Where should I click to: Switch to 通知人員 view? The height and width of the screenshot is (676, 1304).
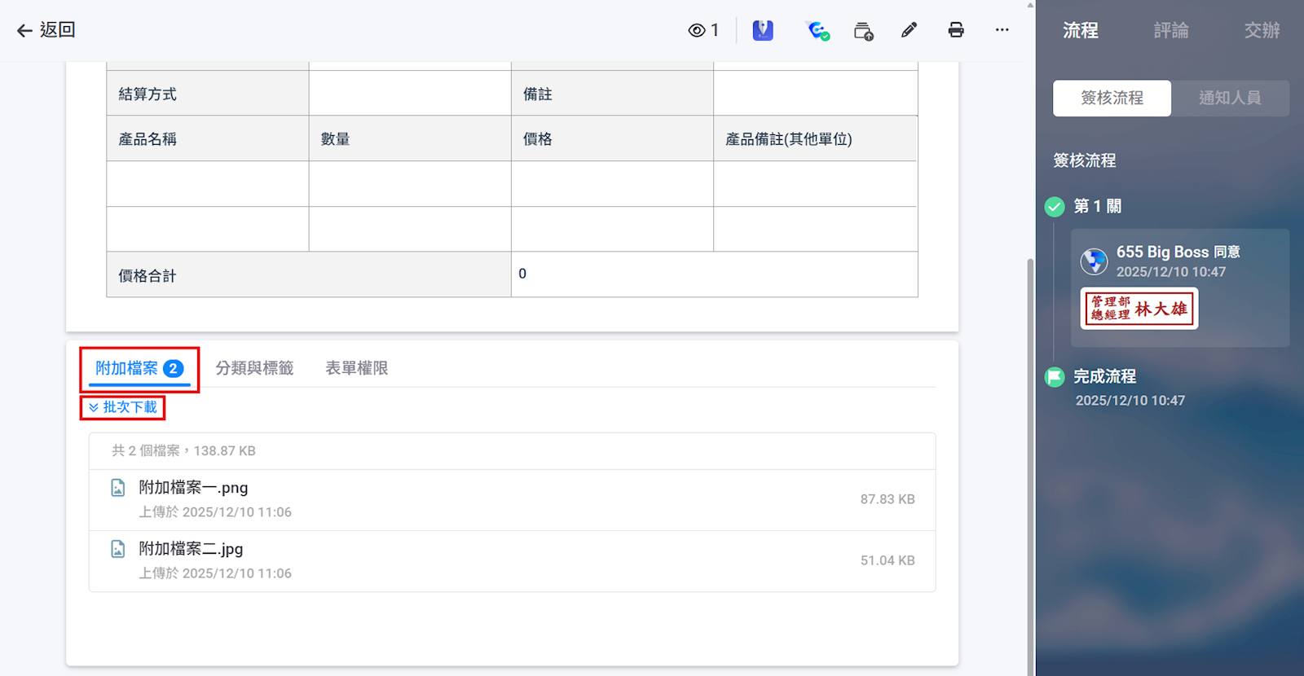[x=1230, y=99]
